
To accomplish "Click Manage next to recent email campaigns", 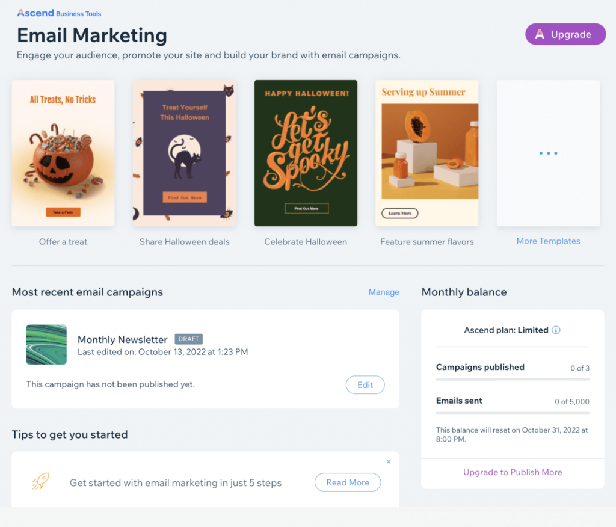I will point(384,292).
